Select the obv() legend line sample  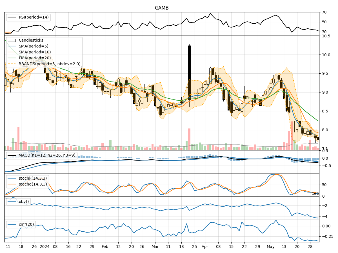point(11,201)
